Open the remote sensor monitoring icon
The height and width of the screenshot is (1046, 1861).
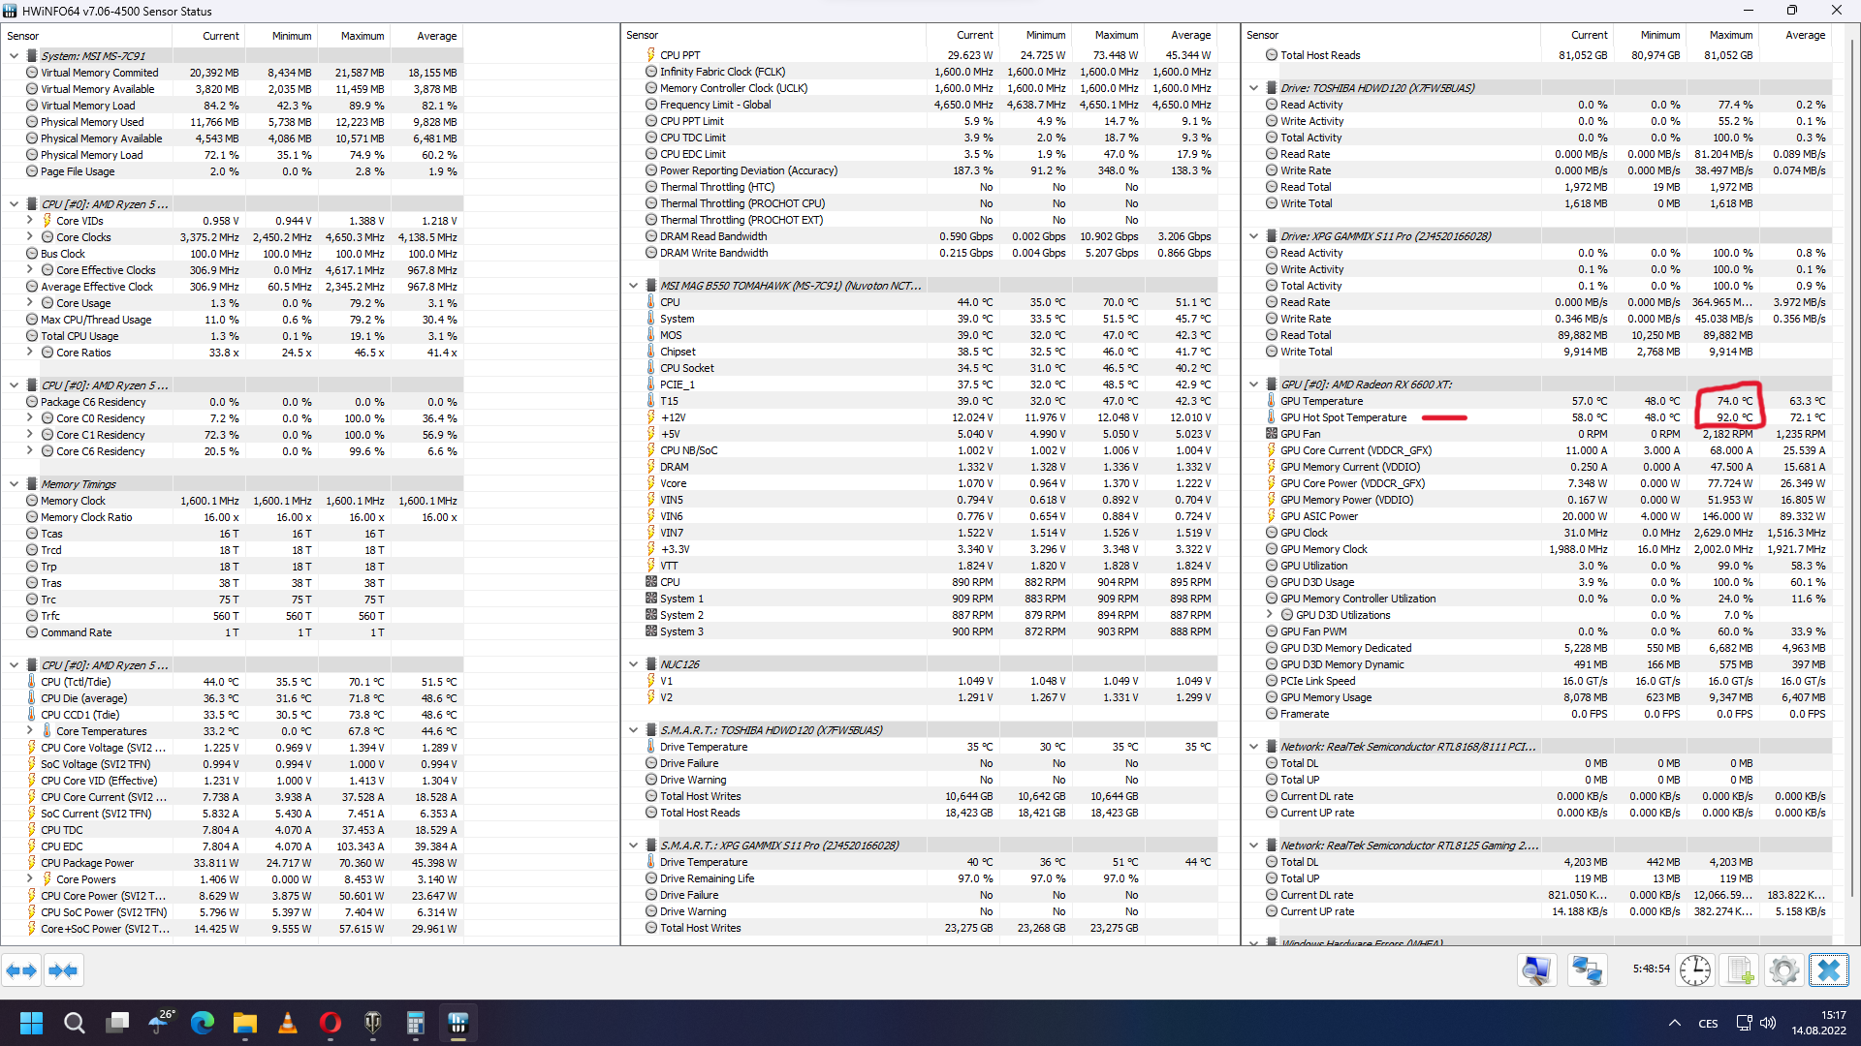pos(1588,970)
